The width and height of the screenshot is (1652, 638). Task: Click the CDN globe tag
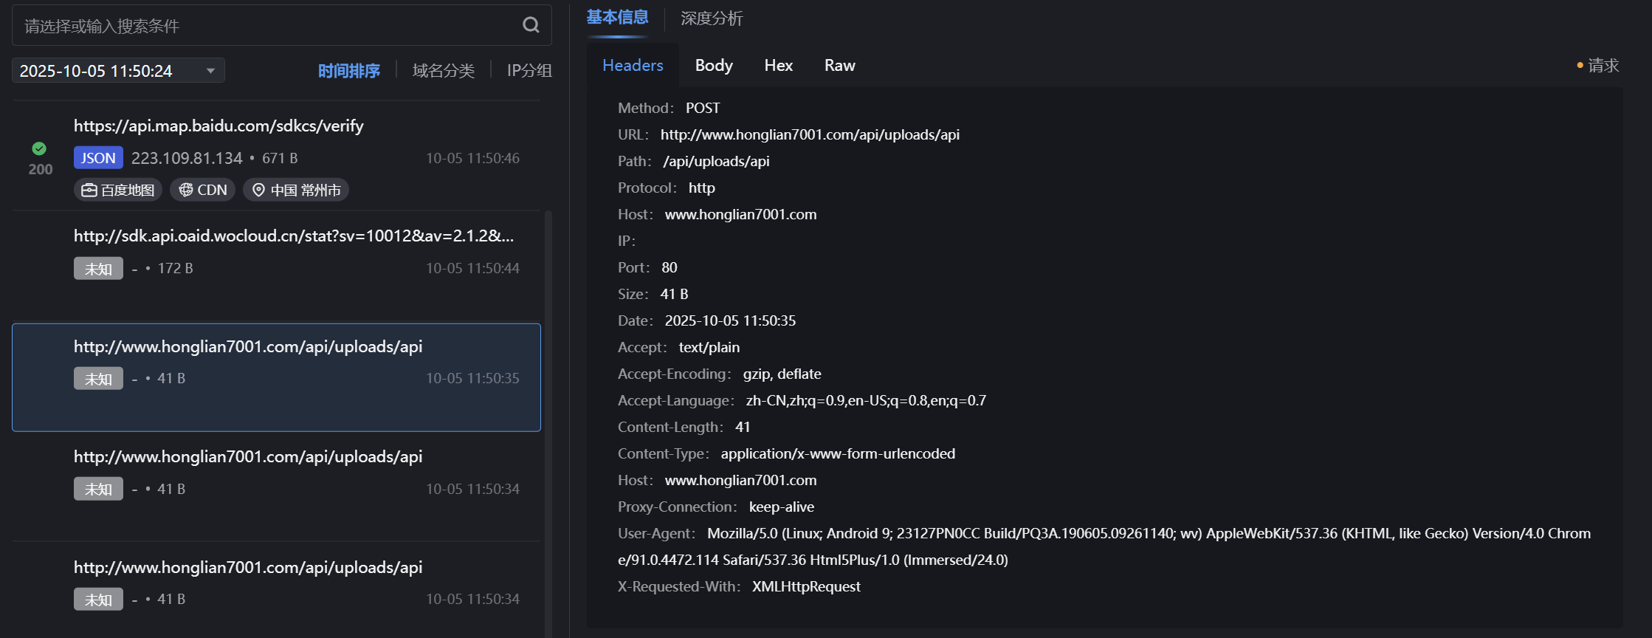[x=203, y=190]
